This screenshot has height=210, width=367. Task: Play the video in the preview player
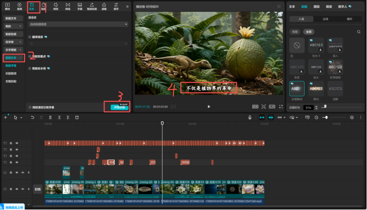tap(209, 106)
